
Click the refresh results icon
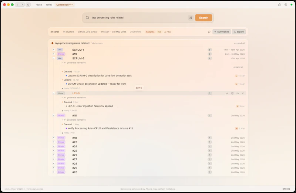[209, 32]
